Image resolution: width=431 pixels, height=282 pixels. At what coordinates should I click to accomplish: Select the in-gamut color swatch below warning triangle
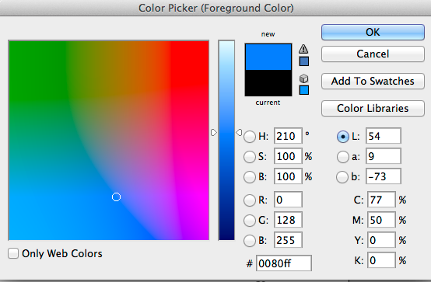(303, 61)
